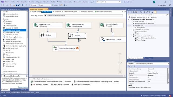
Task: Collapse the Comunes toolbox group
Action: (x=2, y=19)
